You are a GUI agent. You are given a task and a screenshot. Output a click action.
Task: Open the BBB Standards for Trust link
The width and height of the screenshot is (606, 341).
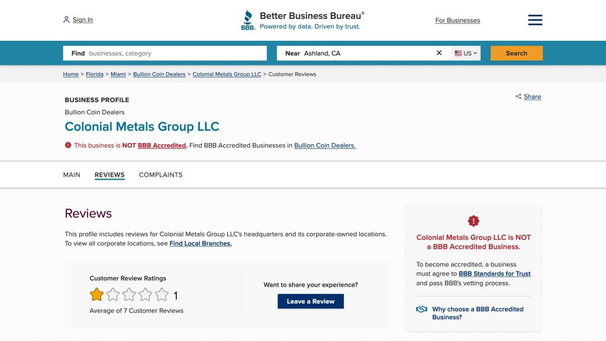[495, 274]
